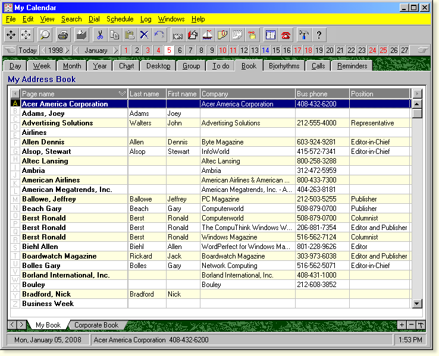
Task: Click the four-arrows expand toolbar icon
Action: 11,35
